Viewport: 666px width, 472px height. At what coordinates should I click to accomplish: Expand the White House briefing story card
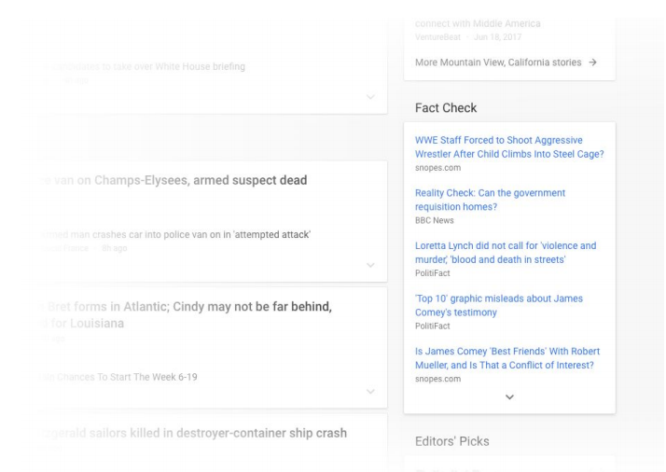(370, 97)
